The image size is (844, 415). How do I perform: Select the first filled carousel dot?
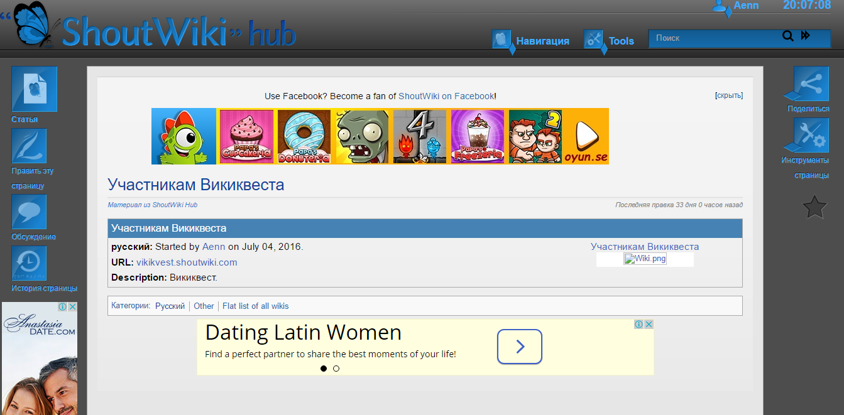[324, 369]
